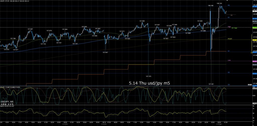Click the R2 pivot level label

click(229, 6)
